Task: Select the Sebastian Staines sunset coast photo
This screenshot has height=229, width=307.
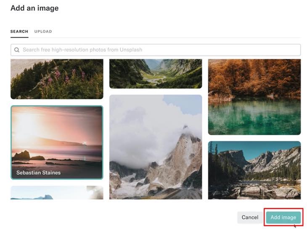Action: tap(57, 143)
